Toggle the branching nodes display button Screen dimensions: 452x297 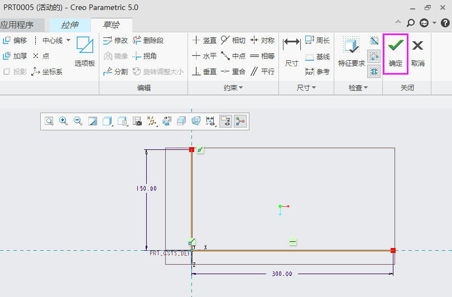click(x=240, y=121)
